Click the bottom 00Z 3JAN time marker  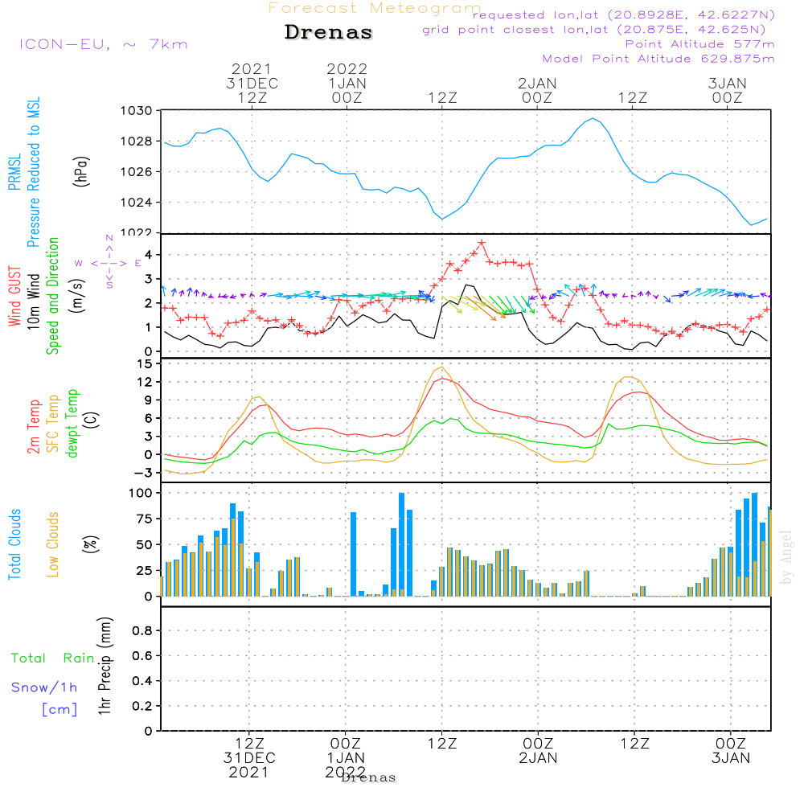pos(731,750)
